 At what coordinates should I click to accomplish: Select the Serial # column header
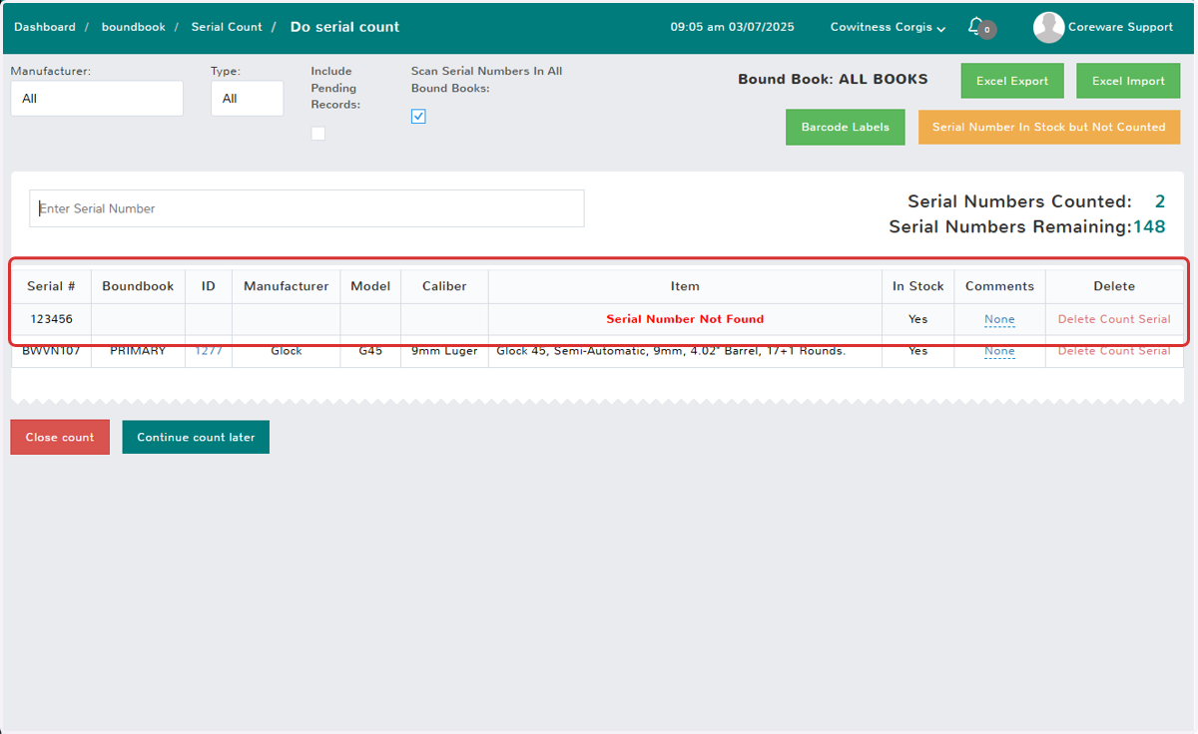pyautogui.click(x=51, y=286)
